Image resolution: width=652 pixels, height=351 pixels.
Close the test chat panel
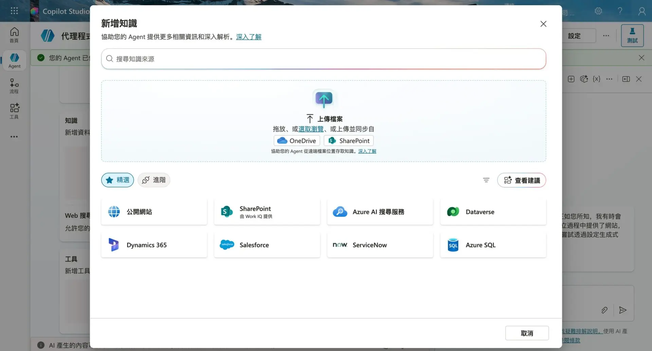pyautogui.click(x=639, y=79)
